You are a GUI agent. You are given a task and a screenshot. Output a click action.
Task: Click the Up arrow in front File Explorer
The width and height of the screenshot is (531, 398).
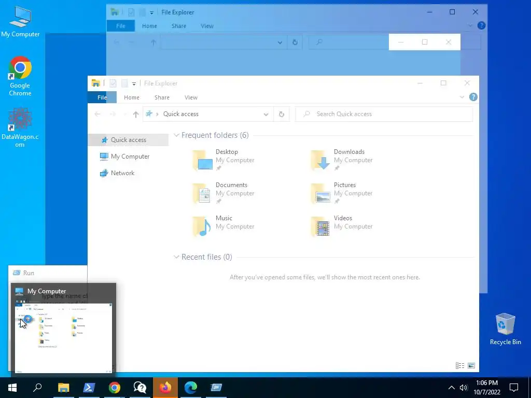point(136,115)
